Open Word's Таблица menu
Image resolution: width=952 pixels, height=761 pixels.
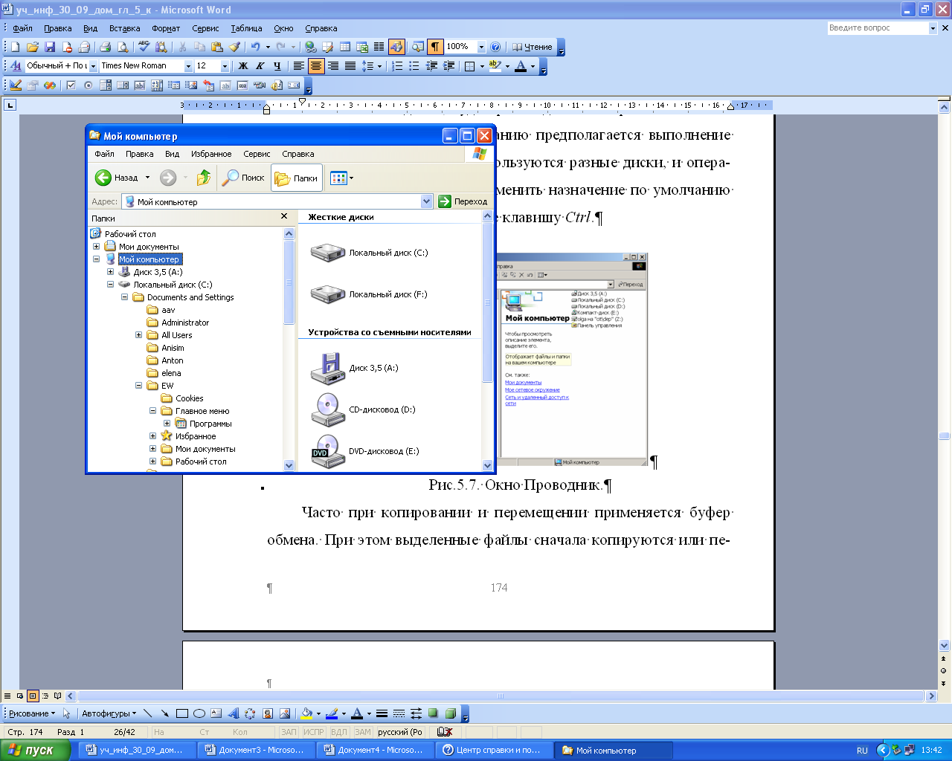[x=246, y=28]
